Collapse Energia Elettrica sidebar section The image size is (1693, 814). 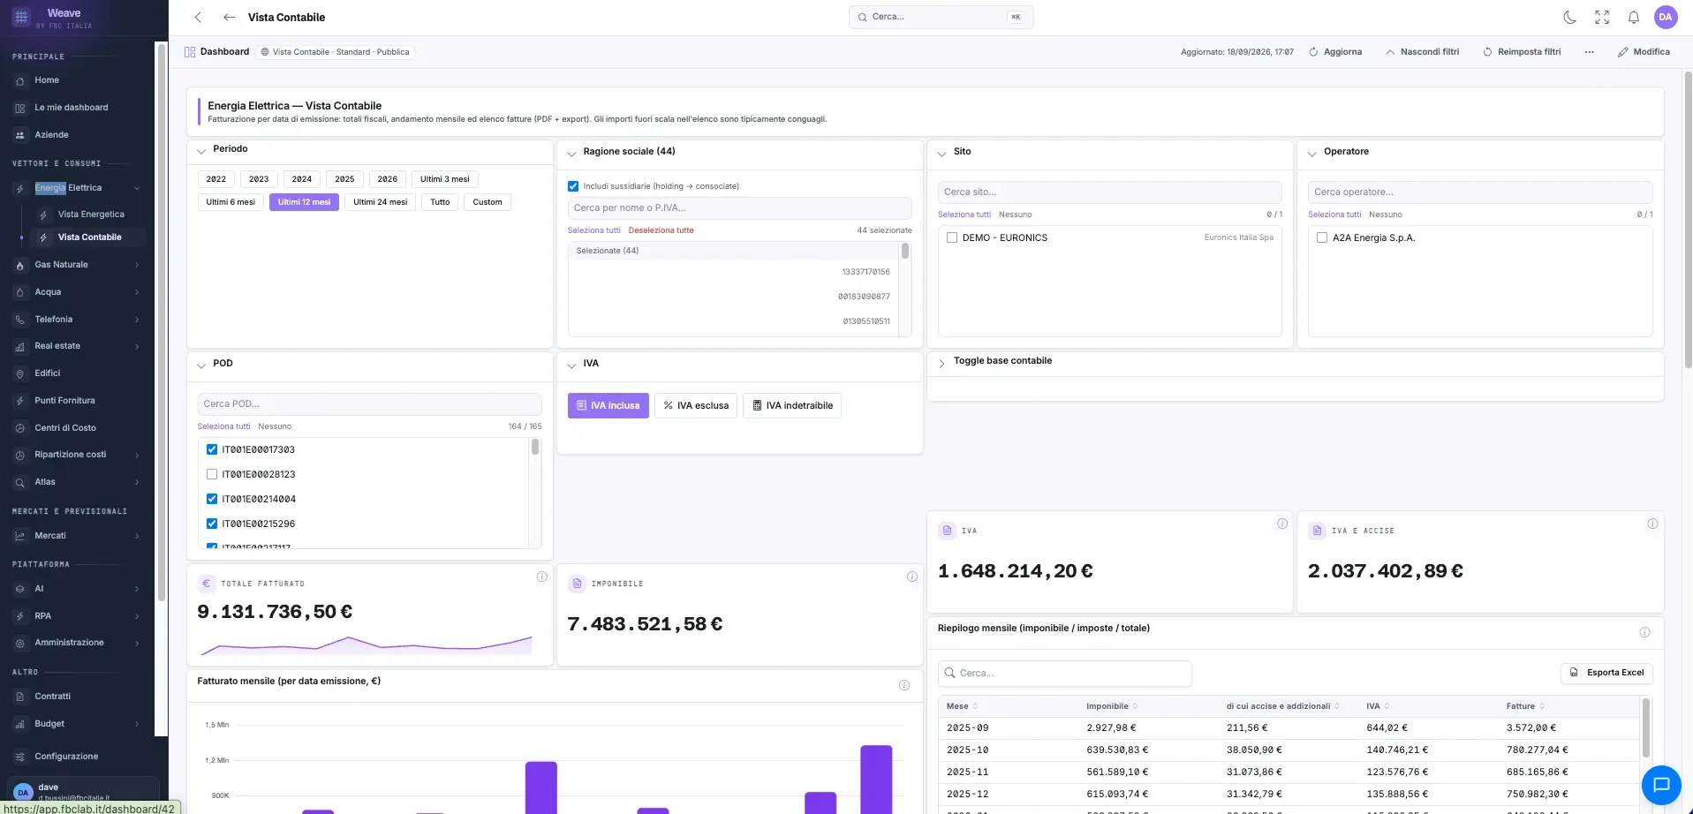(x=137, y=188)
